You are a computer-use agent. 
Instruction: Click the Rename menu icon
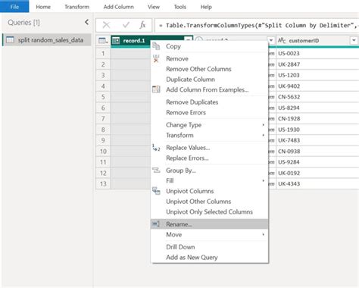click(x=156, y=224)
